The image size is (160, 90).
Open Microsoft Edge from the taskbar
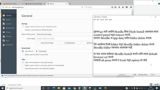(x=54, y=88)
